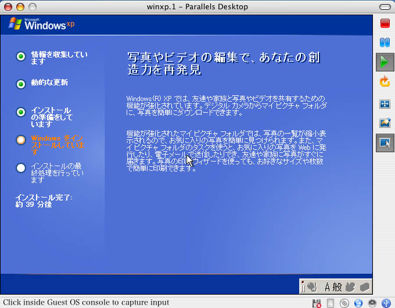Click the orange Reset VM arrow

click(x=385, y=82)
